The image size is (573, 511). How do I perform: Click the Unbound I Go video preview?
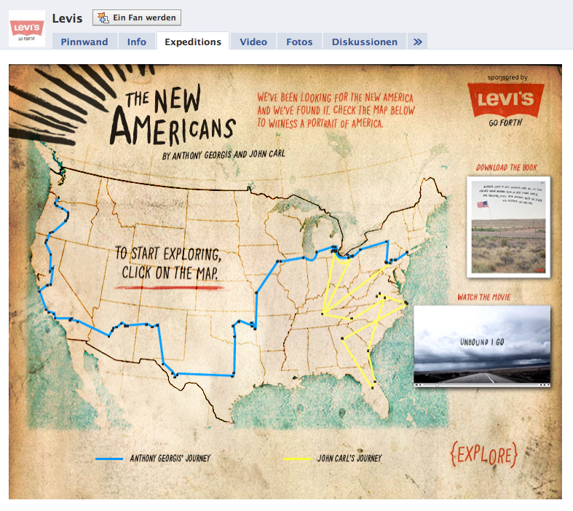point(482,343)
